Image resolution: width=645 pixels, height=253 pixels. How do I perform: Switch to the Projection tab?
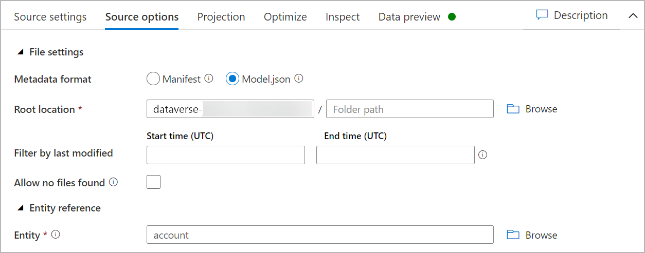pyautogui.click(x=221, y=17)
